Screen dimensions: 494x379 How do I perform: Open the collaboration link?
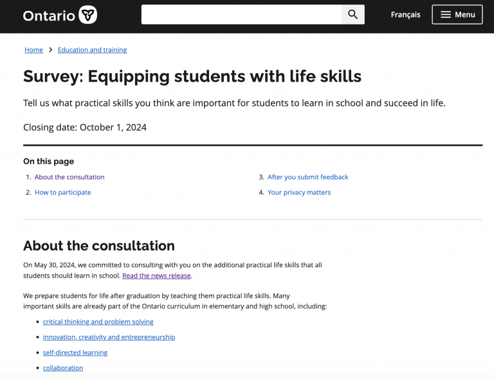[63, 368]
